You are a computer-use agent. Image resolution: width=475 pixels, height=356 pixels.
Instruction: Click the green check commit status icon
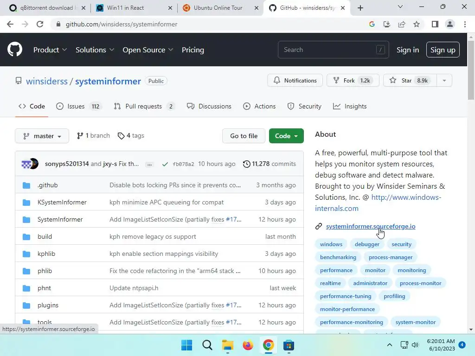tap(165, 164)
